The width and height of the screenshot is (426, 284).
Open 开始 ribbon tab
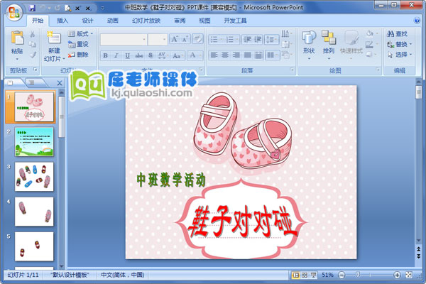click(x=38, y=21)
